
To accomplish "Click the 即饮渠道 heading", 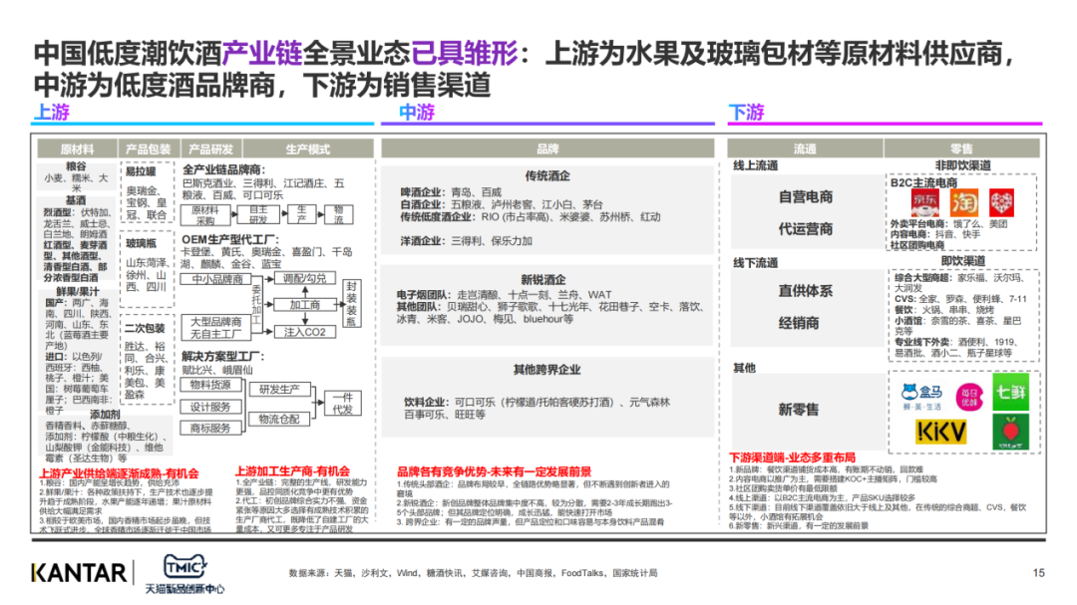I will [963, 261].
